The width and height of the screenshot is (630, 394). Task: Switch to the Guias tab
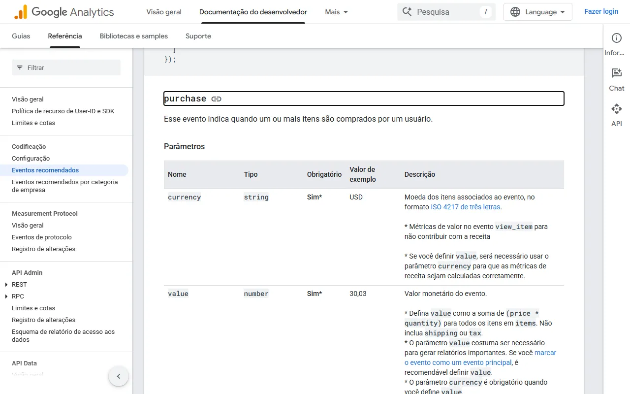pyautogui.click(x=21, y=36)
